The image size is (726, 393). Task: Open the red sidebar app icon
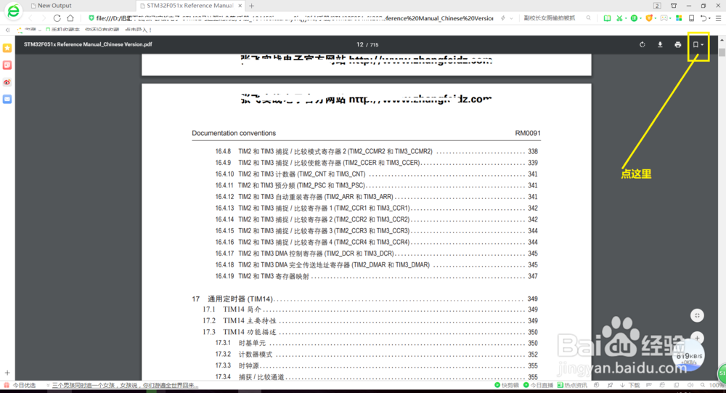point(7,65)
